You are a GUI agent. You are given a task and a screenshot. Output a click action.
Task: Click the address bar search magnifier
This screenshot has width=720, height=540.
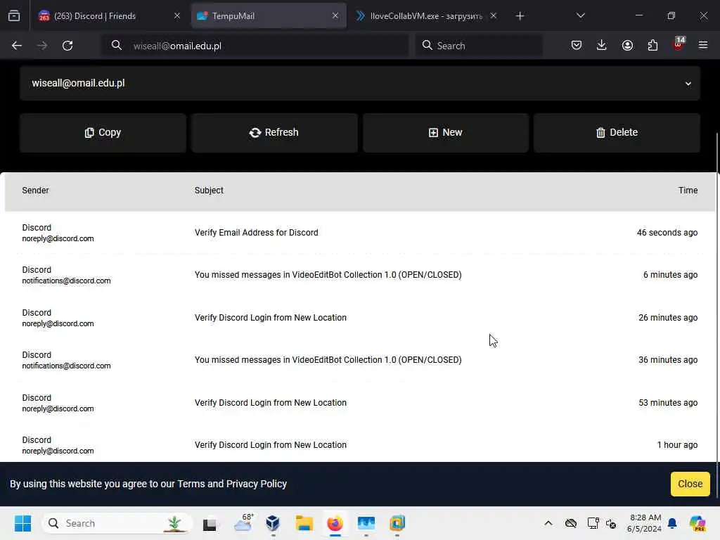pyautogui.click(x=117, y=46)
